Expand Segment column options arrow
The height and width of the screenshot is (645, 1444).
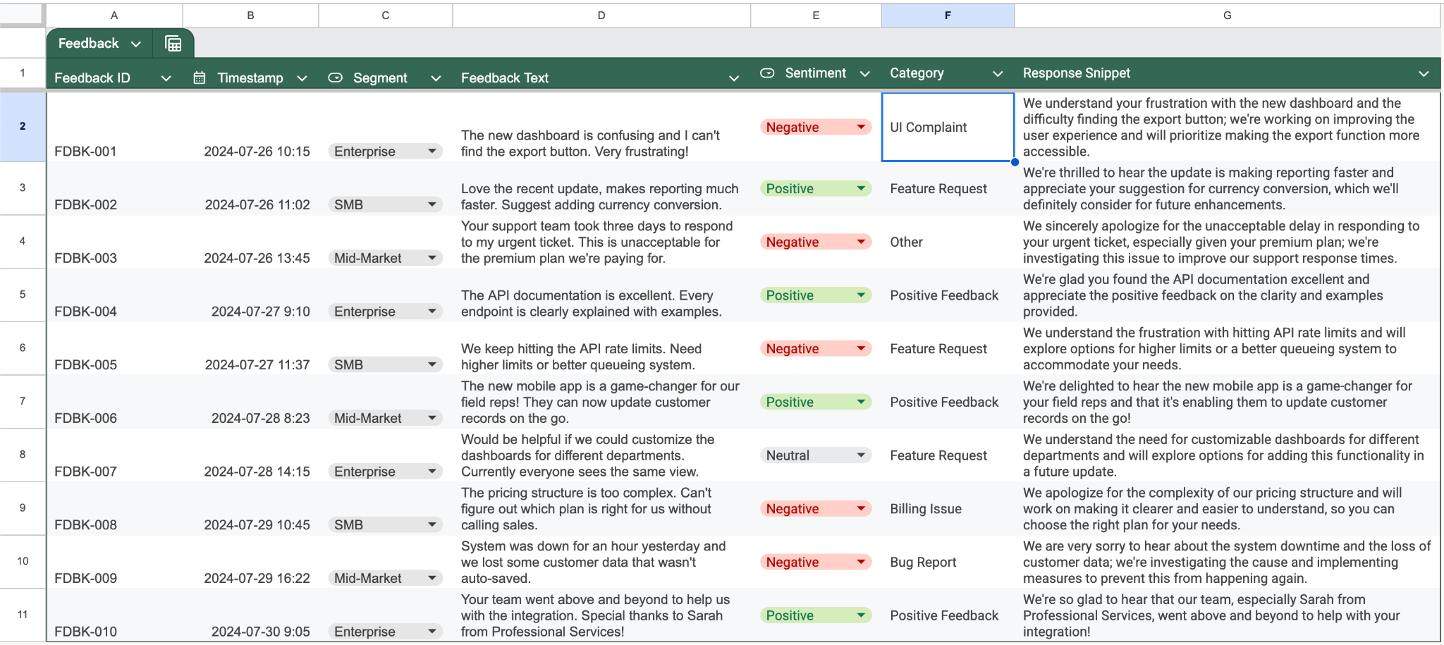[436, 78]
